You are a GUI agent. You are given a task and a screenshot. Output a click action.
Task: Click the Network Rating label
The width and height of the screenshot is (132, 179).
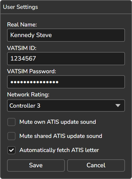(x=28, y=95)
